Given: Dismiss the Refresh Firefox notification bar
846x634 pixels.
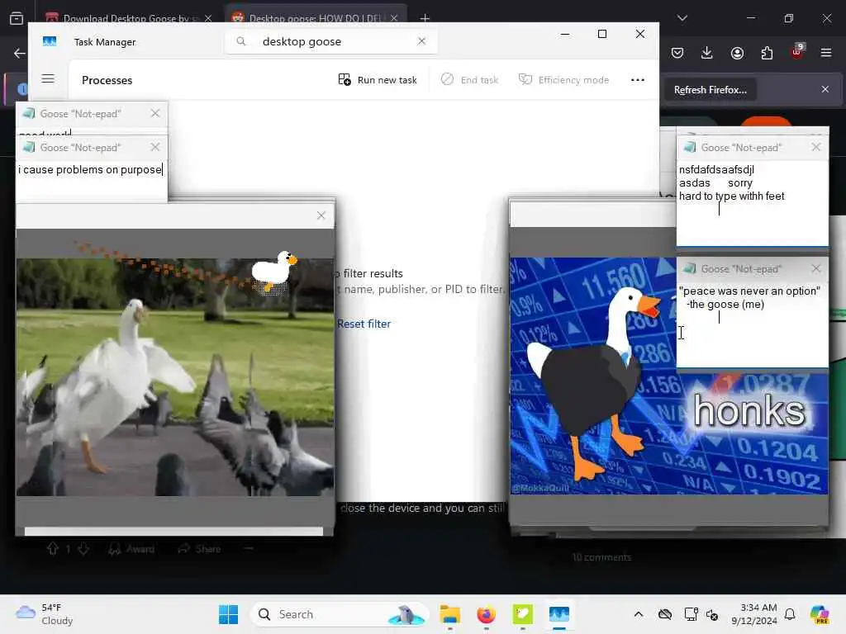Looking at the screenshot, I should click(825, 89).
